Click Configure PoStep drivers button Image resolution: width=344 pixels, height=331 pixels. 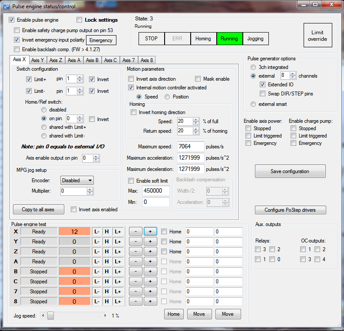pos(290,210)
